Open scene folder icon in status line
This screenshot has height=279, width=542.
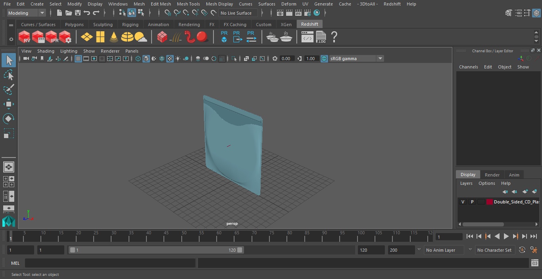coord(69,13)
